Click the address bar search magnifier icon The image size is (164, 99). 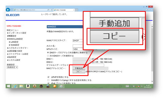coord(48,10)
